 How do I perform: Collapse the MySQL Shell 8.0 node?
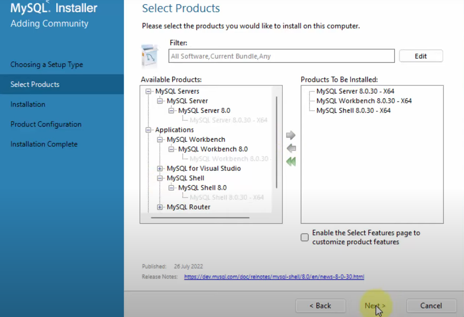[x=172, y=188]
